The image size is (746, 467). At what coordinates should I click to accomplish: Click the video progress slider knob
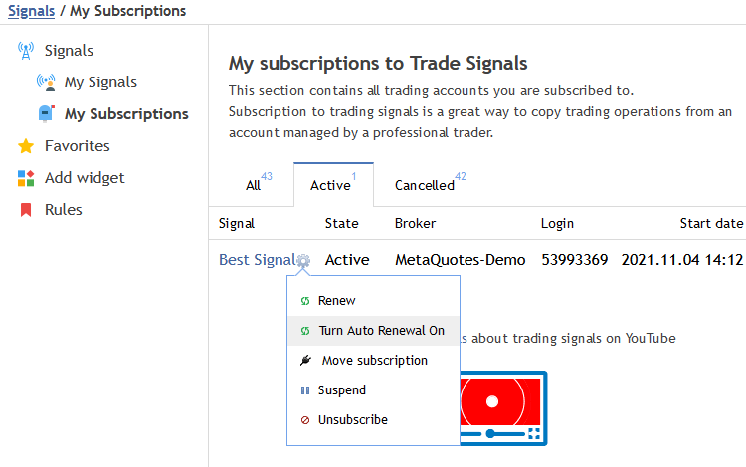click(x=490, y=434)
